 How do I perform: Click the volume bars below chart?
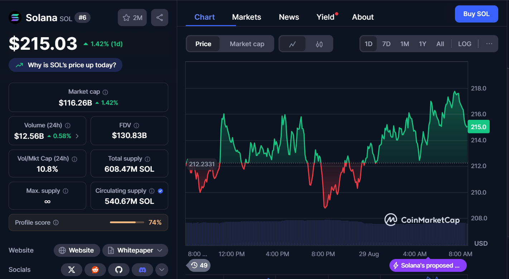point(326,233)
